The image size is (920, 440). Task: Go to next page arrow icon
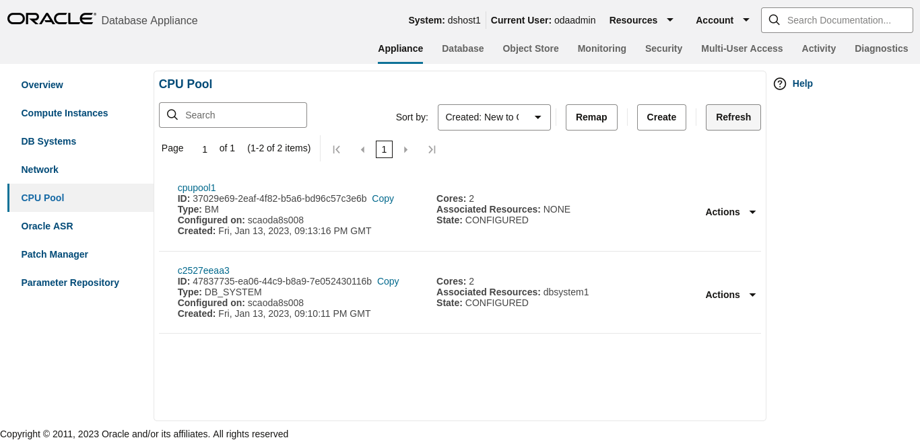pyautogui.click(x=405, y=149)
